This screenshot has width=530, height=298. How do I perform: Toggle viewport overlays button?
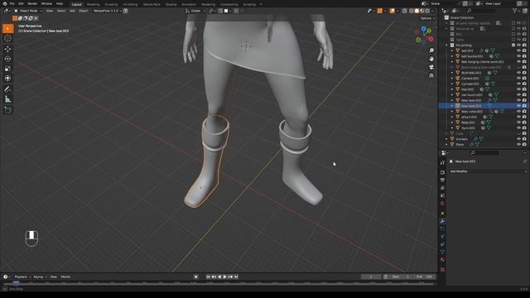pyautogui.click(x=392, y=11)
